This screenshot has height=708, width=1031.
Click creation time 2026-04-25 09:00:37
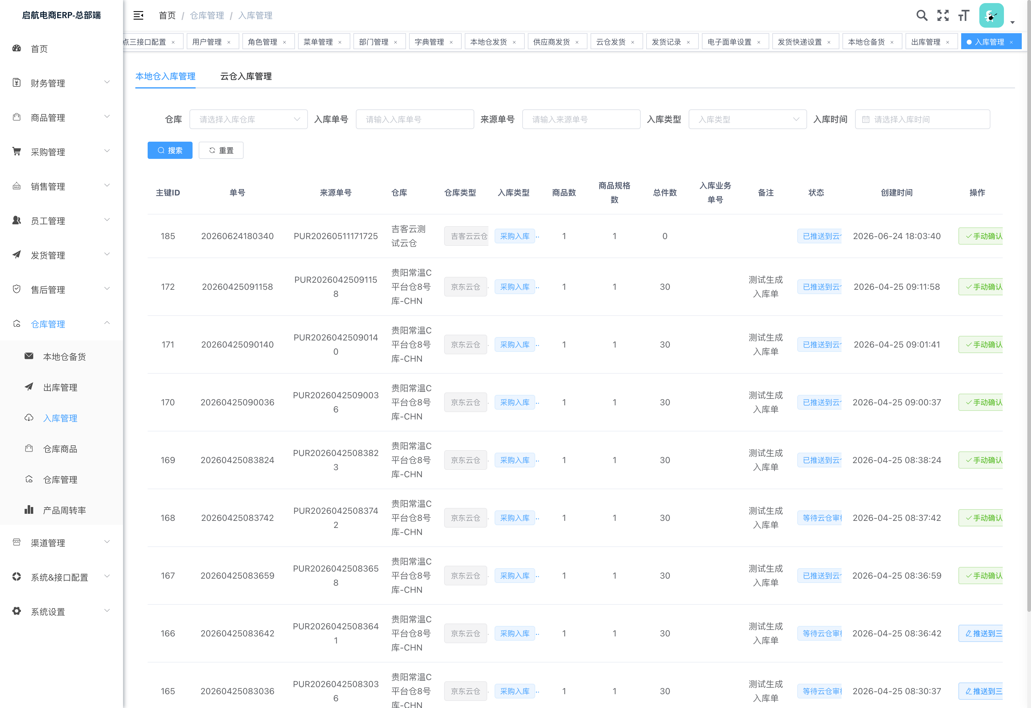click(897, 402)
